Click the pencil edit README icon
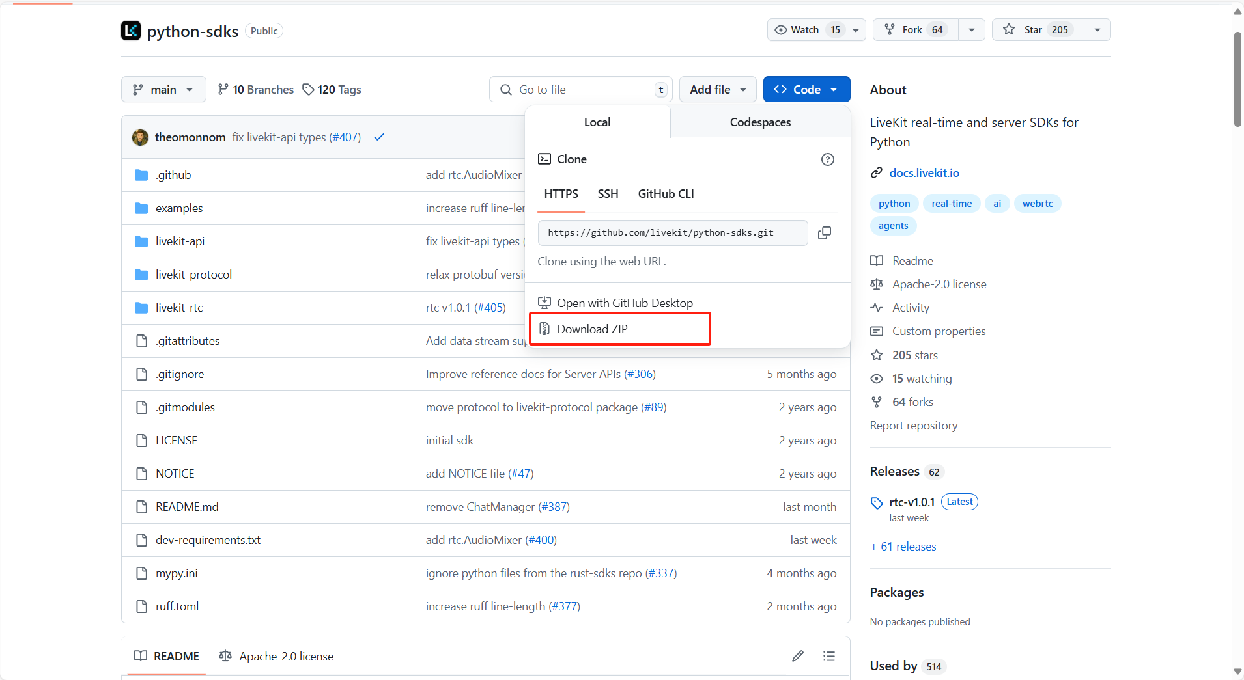Image resolution: width=1244 pixels, height=680 pixels. pyautogui.click(x=798, y=656)
